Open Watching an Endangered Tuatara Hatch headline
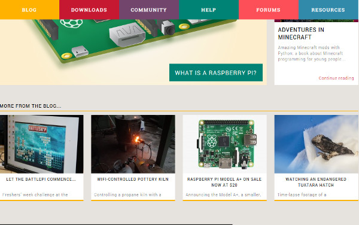 click(x=316, y=182)
